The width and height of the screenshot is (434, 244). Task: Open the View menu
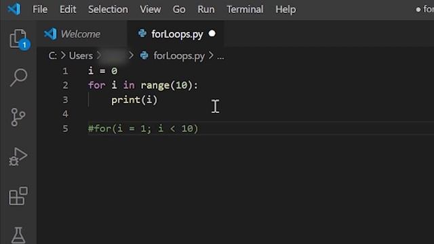(x=151, y=9)
